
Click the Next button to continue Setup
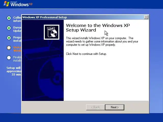pyautogui.click(x=115, y=107)
